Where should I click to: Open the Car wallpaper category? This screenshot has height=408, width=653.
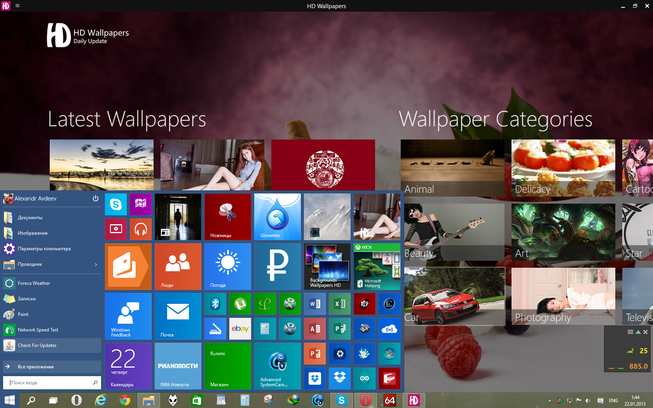click(x=455, y=296)
